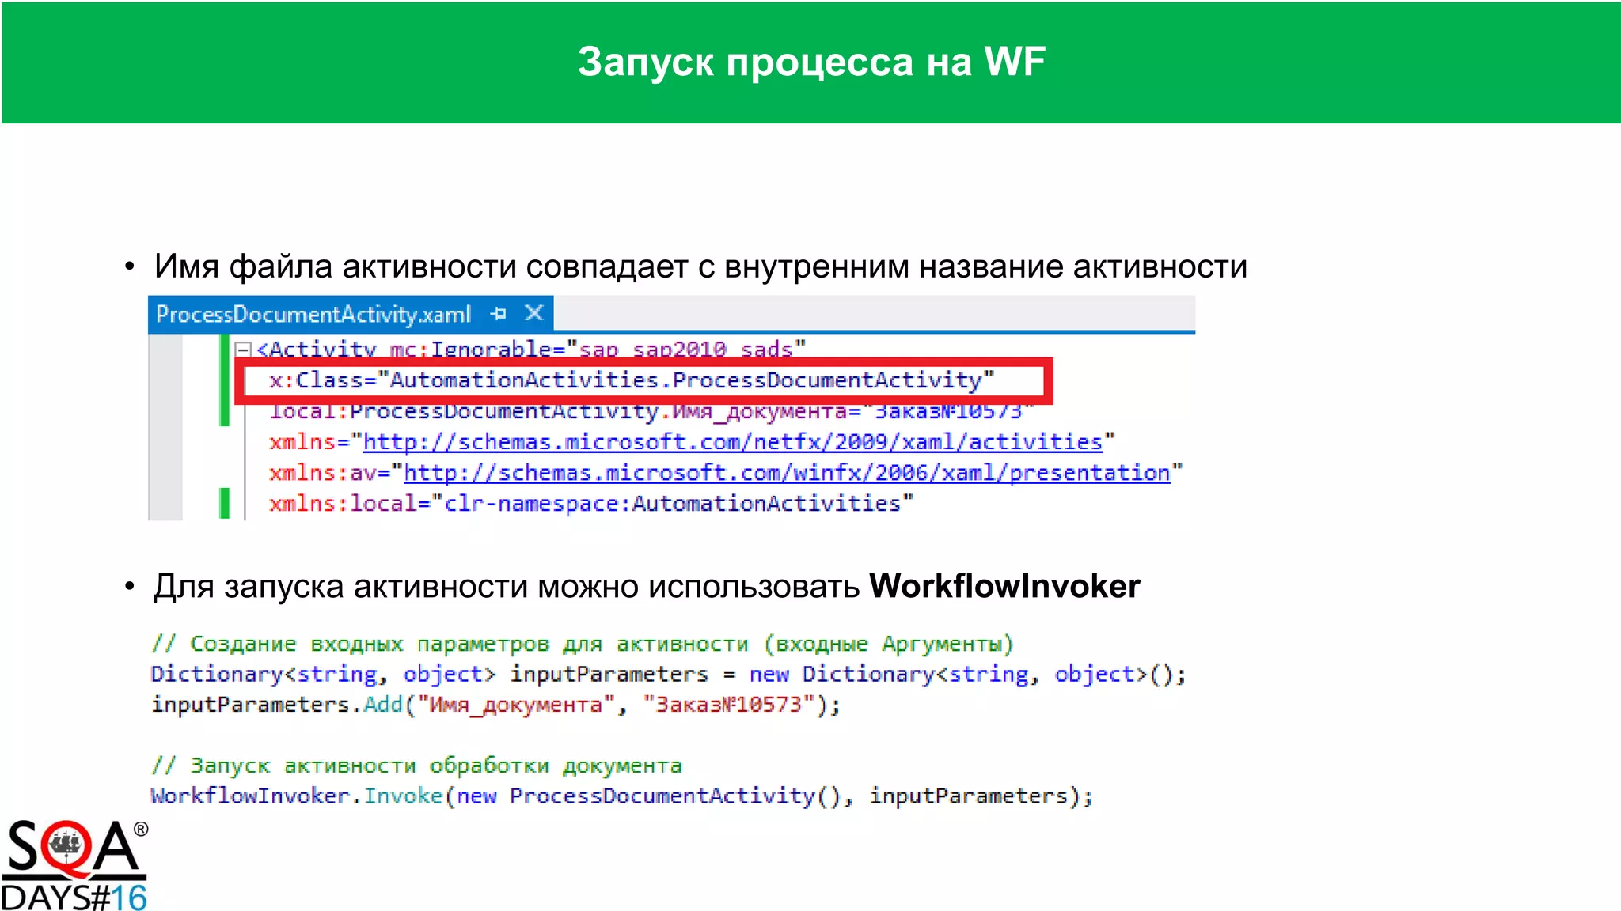Click the comment "Запуск активности обработки документа"

coord(416,765)
